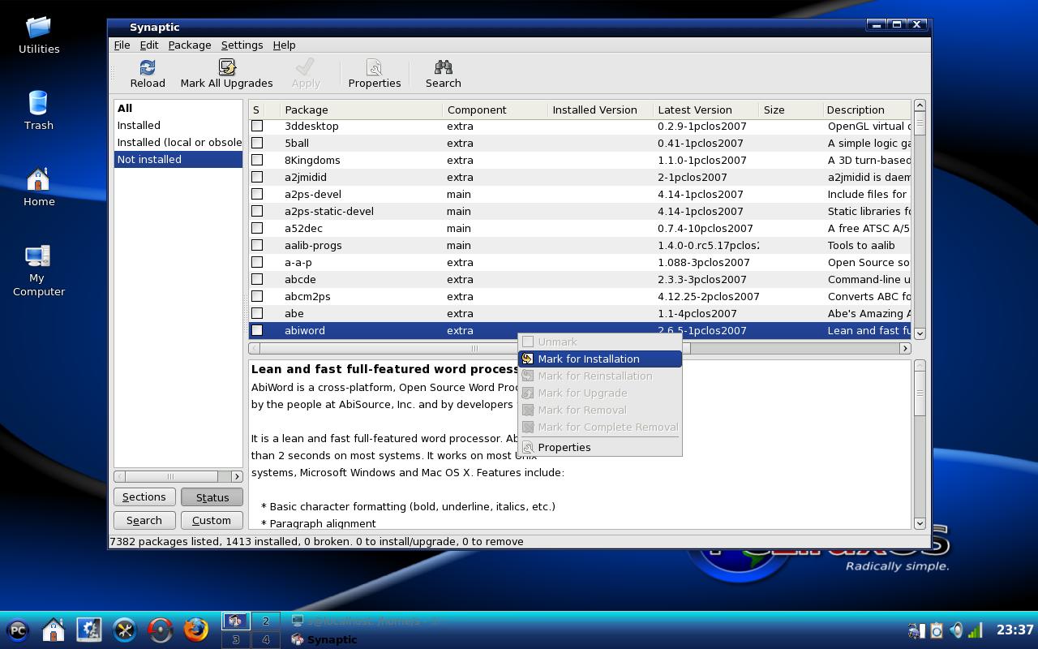Sort by the S status column header
This screenshot has width=1038, height=649.
pyautogui.click(x=256, y=110)
